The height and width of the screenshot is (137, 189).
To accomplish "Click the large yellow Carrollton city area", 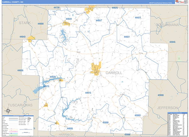I will 96,69.
